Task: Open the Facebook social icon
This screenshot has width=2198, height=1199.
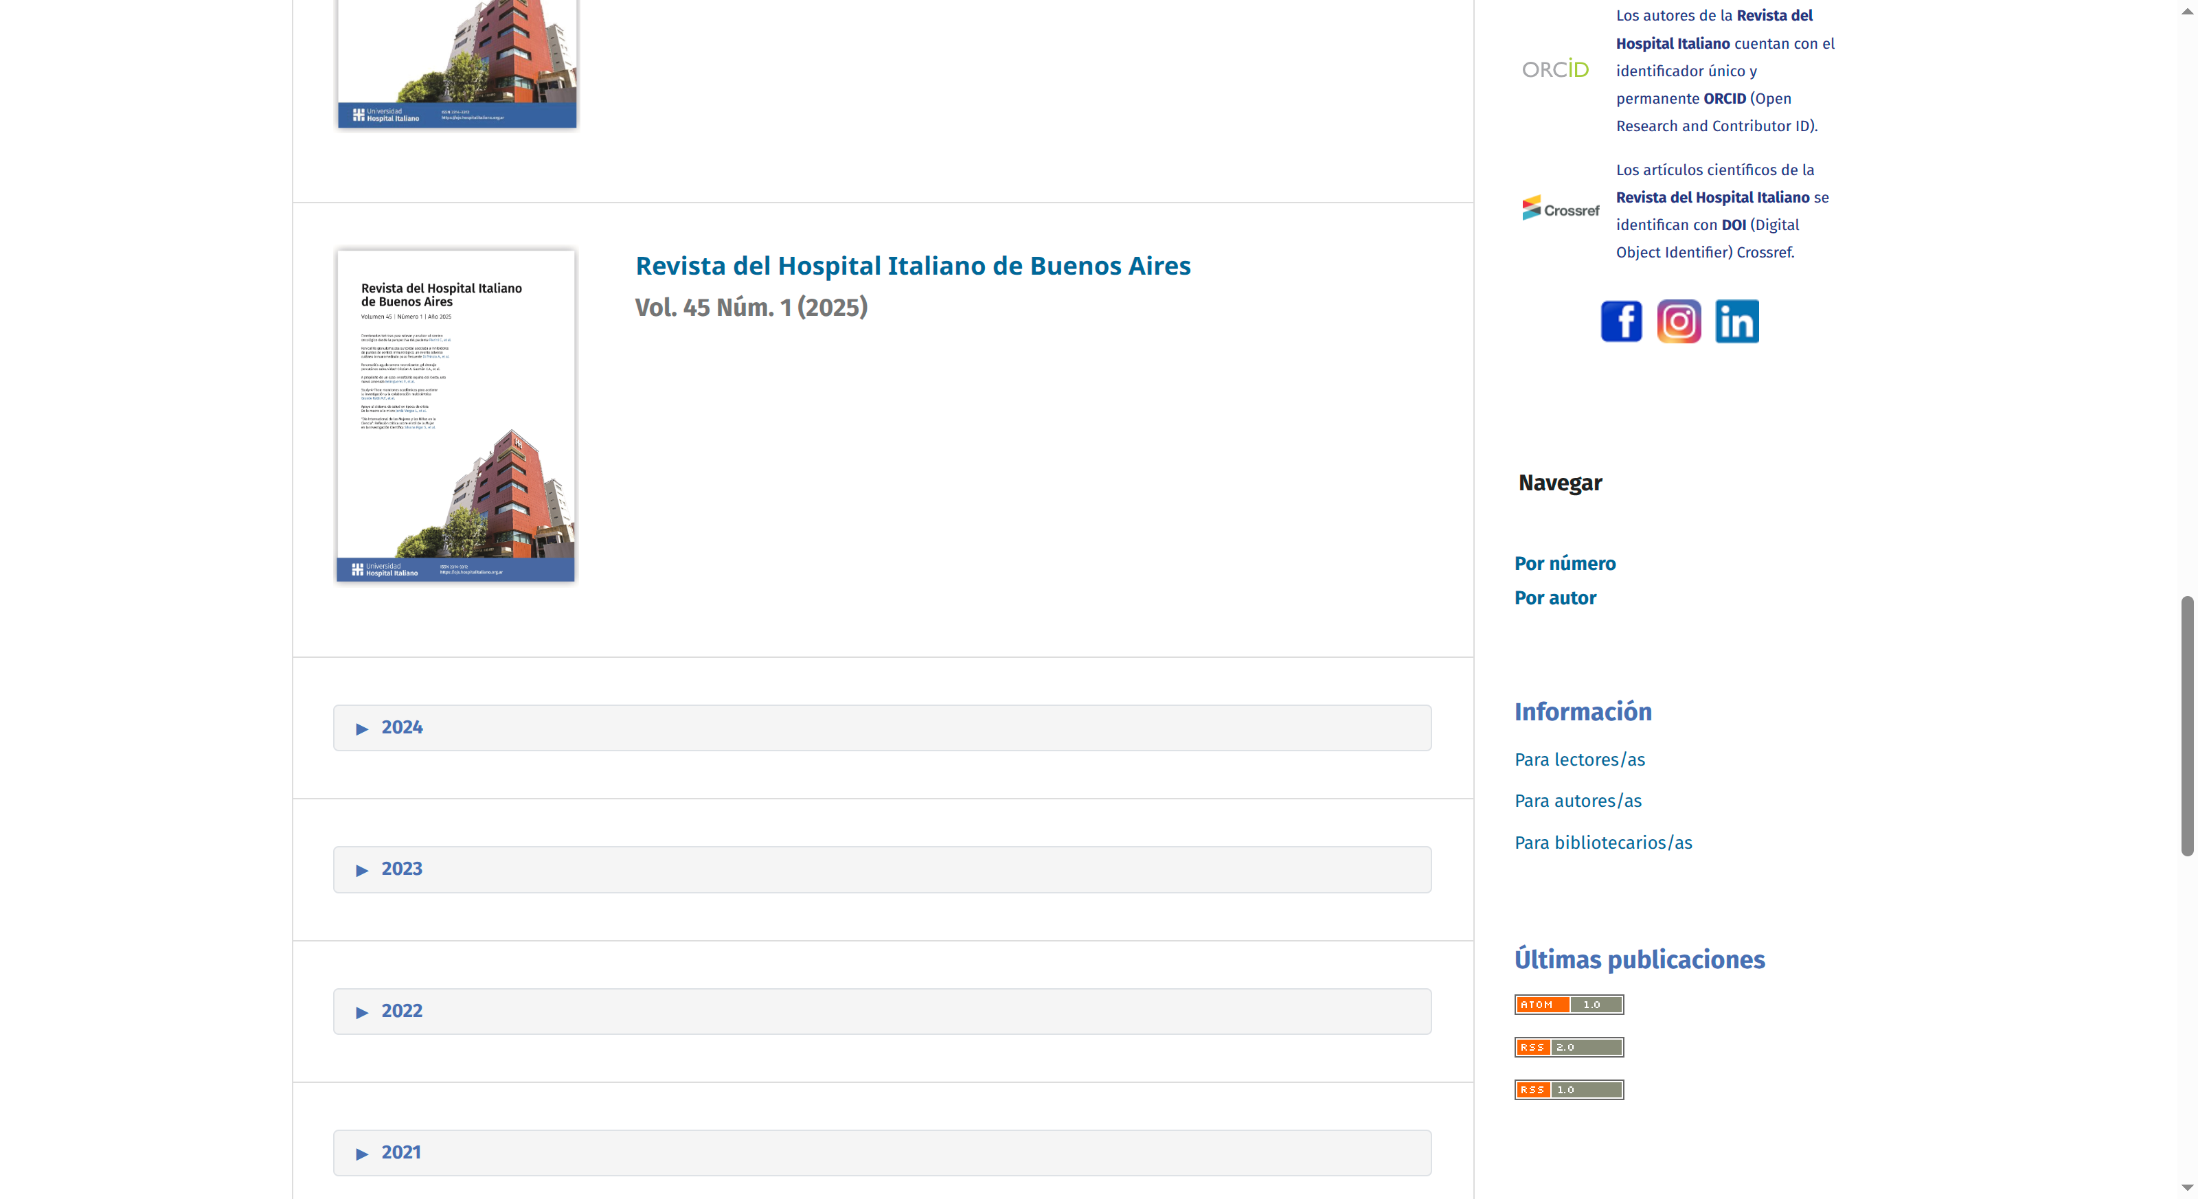Action: pos(1621,321)
